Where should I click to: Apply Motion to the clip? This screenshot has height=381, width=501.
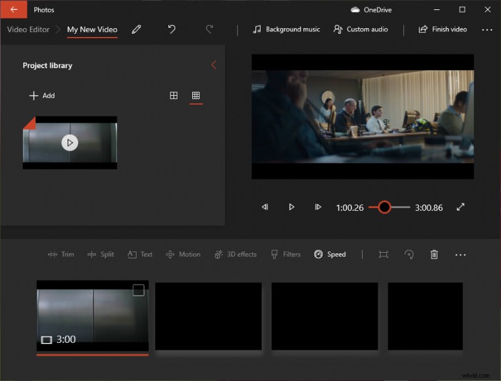pos(183,254)
